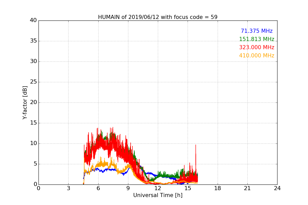Click the x-axis tick label 24

(277, 188)
